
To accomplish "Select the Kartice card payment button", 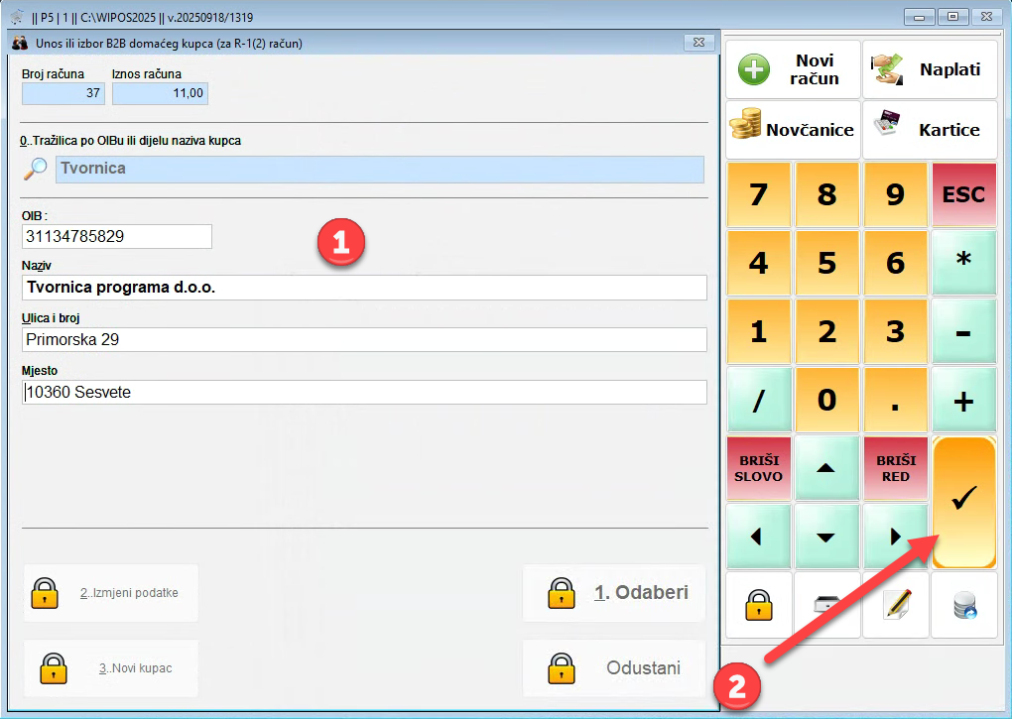I will pos(929,130).
